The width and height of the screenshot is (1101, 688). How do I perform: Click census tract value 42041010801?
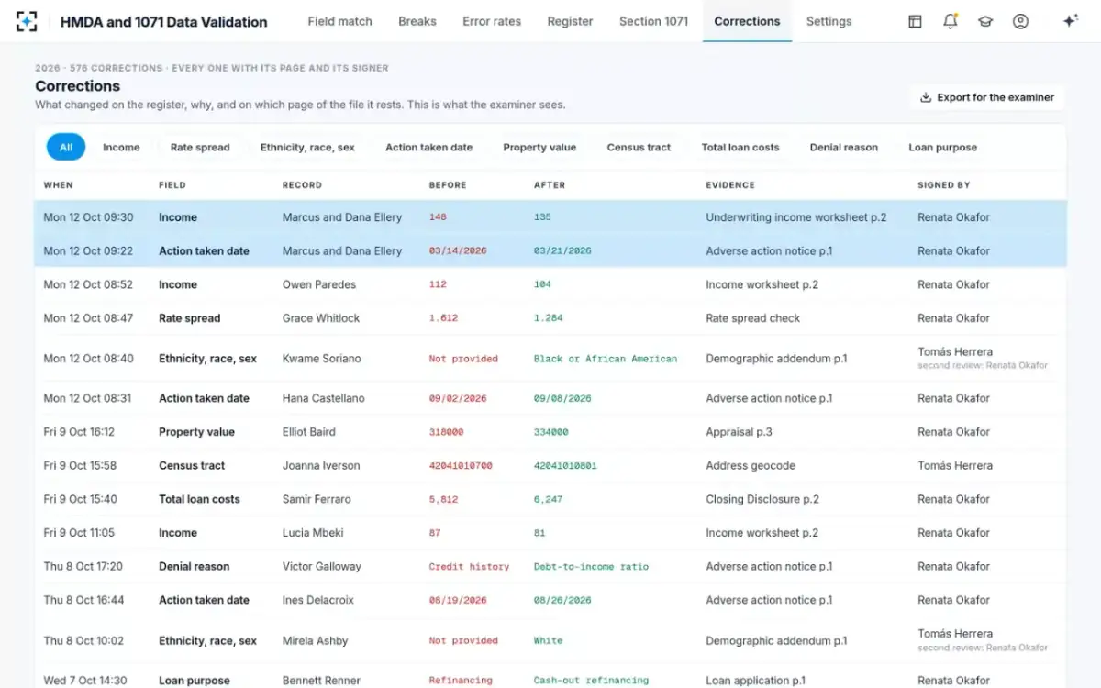pyautogui.click(x=565, y=466)
